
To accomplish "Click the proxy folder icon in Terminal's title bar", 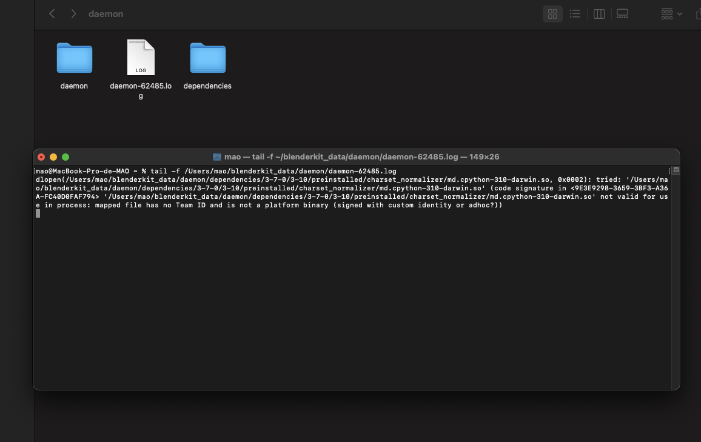I will [216, 156].
